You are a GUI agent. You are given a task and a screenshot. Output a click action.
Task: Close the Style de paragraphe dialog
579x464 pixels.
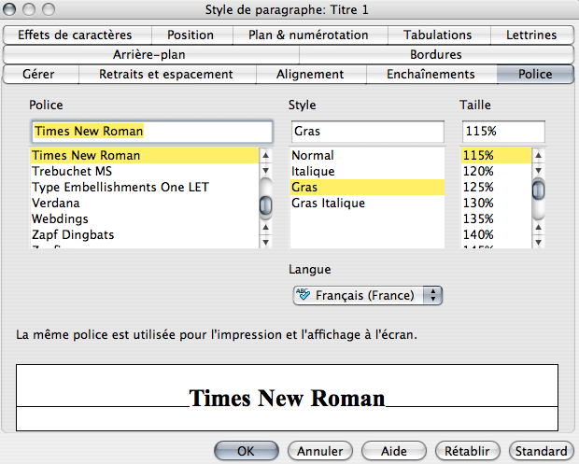pyautogui.click(x=9, y=9)
